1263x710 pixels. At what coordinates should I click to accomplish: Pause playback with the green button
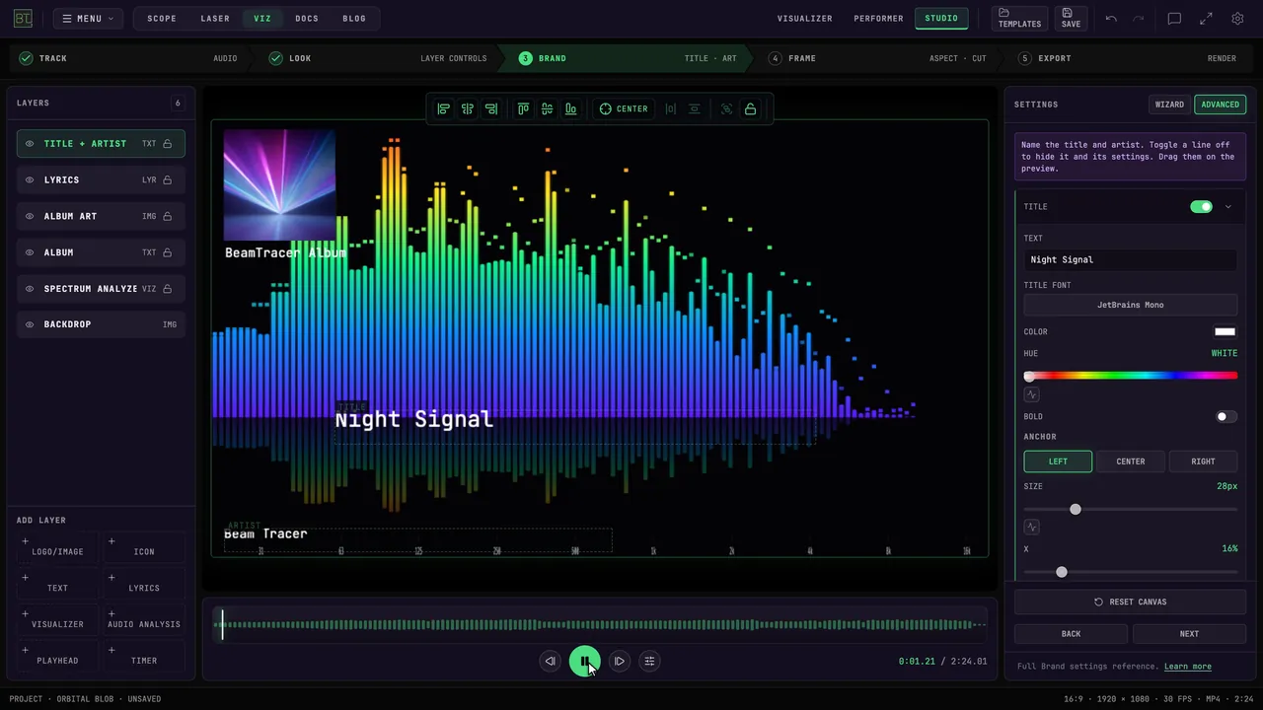click(x=584, y=661)
